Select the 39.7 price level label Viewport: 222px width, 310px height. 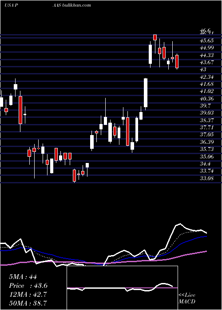point(205,106)
